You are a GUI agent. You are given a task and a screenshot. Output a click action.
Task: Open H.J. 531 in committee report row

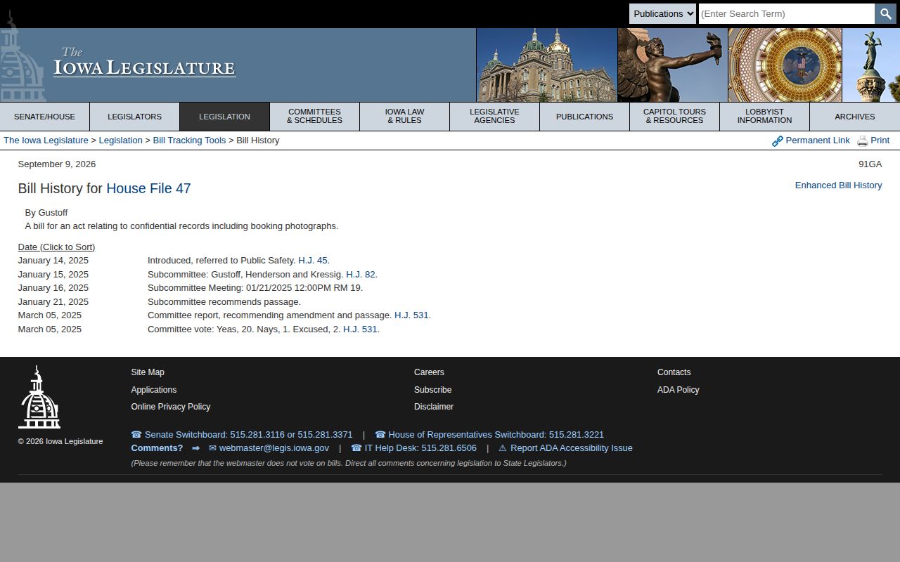point(411,315)
